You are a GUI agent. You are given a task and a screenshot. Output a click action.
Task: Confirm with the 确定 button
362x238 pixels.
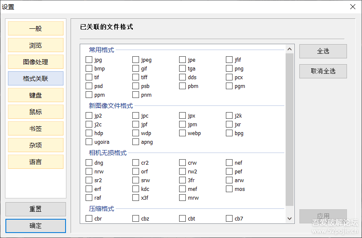point(35,226)
